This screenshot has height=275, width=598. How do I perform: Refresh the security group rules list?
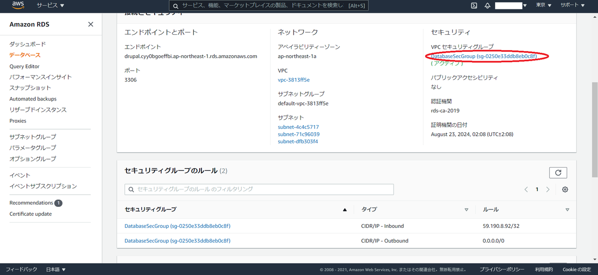pos(558,173)
